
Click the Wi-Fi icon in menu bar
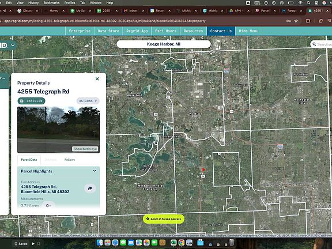point(300,3)
